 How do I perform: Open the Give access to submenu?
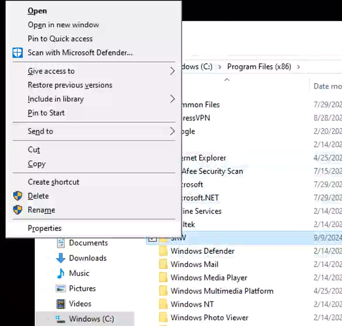(x=94, y=71)
